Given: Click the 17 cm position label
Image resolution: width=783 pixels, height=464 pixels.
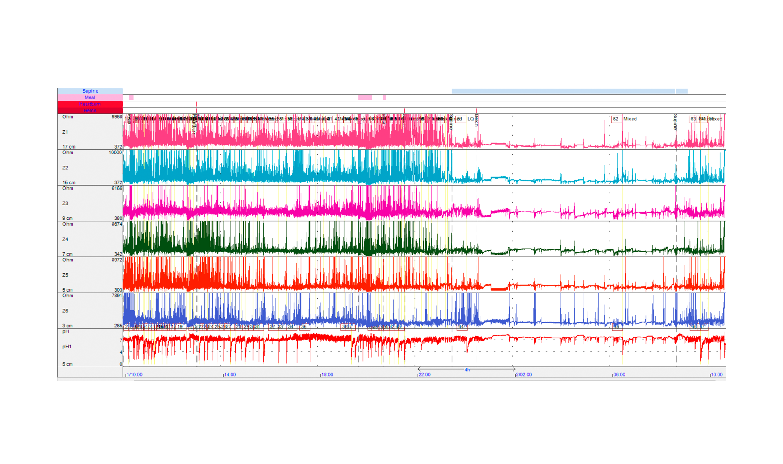Looking at the screenshot, I should tap(69, 147).
